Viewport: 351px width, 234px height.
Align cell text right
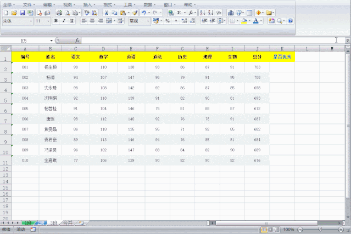tap(101, 21)
